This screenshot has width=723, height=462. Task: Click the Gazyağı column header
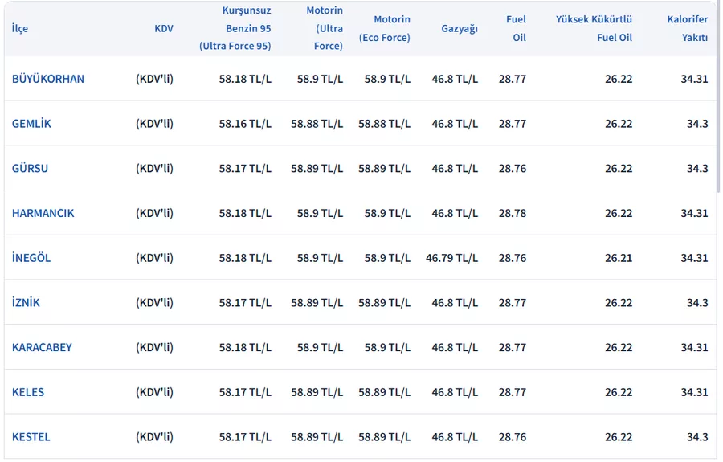tap(460, 28)
